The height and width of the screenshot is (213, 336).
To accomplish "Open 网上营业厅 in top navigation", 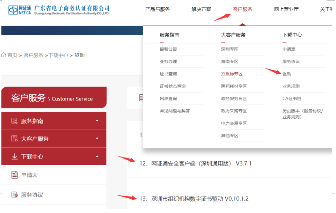I will [x=286, y=9].
